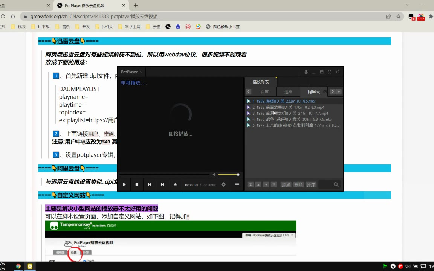The height and width of the screenshot is (271, 434).
Task: Click the 添加 button in playlist
Action: tap(286, 185)
